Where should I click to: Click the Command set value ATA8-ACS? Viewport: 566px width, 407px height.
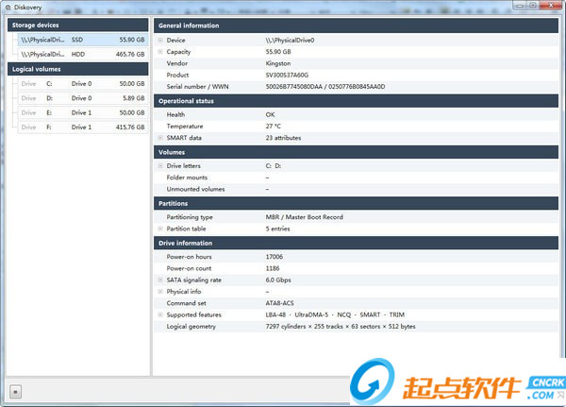pyautogui.click(x=280, y=303)
